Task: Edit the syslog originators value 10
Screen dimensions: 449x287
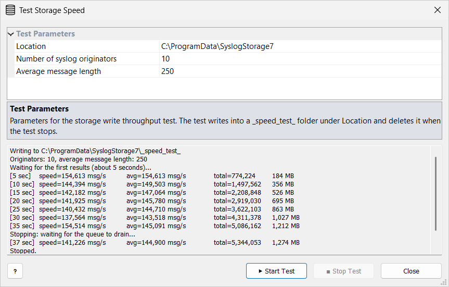Action: 300,59
